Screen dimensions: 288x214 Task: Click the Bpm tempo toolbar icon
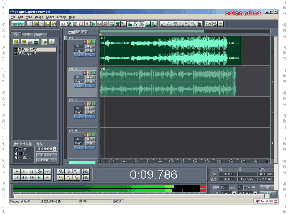coord(187,24)
